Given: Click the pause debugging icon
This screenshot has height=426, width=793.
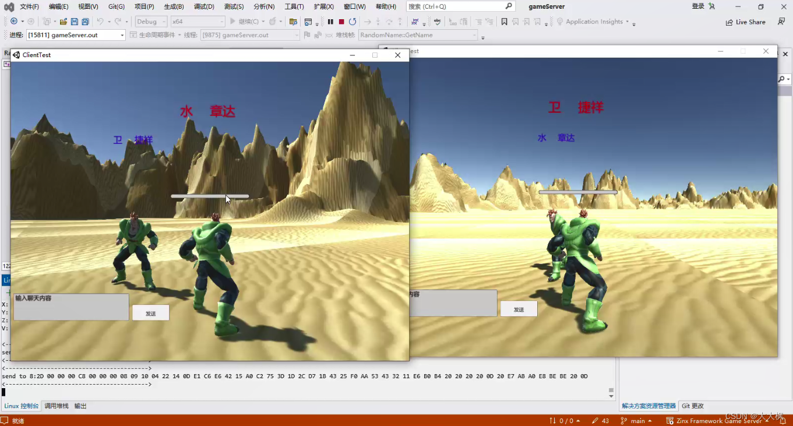Looking at the screenshot, I should coord(330,22).
